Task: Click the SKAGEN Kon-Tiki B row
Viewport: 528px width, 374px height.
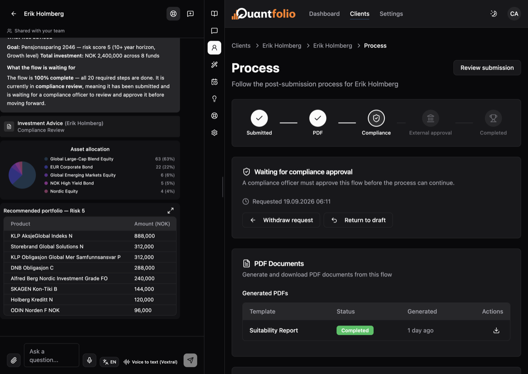Action: pos(90,289)
